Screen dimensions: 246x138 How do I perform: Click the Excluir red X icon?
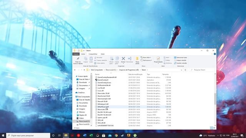123,59
